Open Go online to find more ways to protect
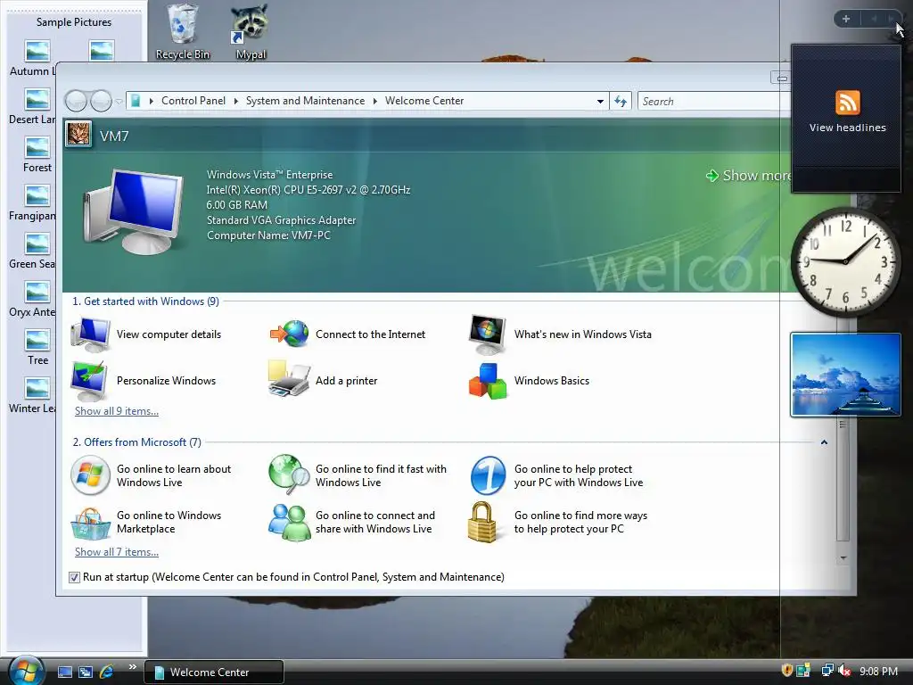Screen dimensions: 913x685 tap(558, 522)
